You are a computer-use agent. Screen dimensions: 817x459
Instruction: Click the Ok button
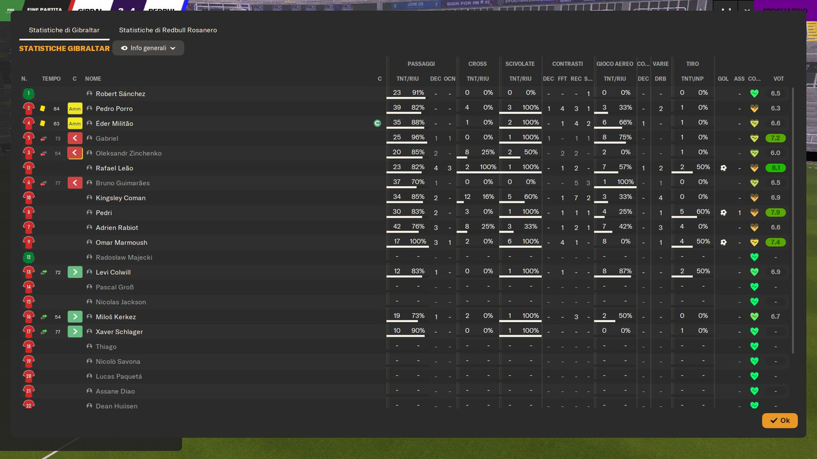coord(779,420)
